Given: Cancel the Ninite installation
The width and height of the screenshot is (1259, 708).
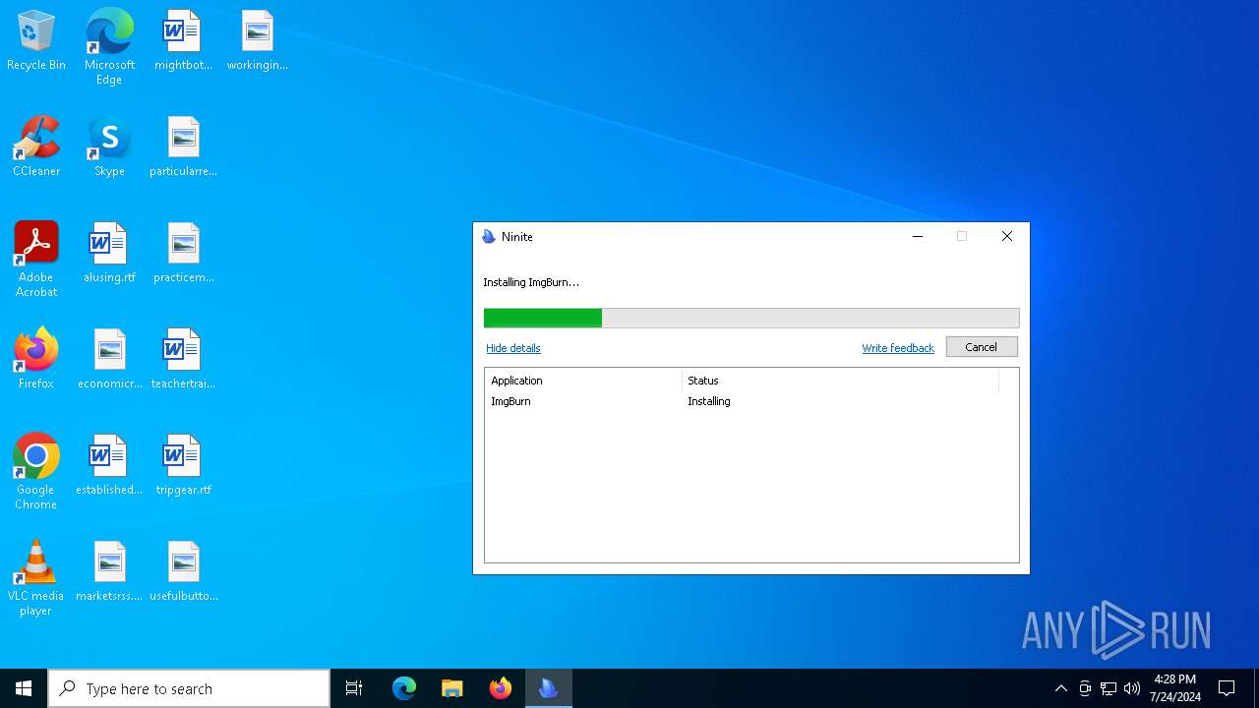Looking at the screenshot, I should pyautogui.click(x=982, y=347).
